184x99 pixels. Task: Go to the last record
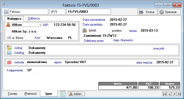pos(179,94)
